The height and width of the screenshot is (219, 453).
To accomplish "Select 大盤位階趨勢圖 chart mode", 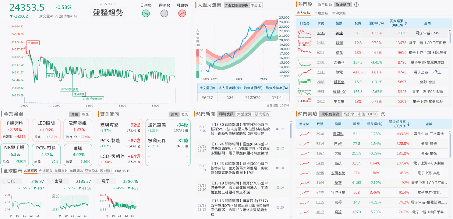I will [x=236, y=5].
